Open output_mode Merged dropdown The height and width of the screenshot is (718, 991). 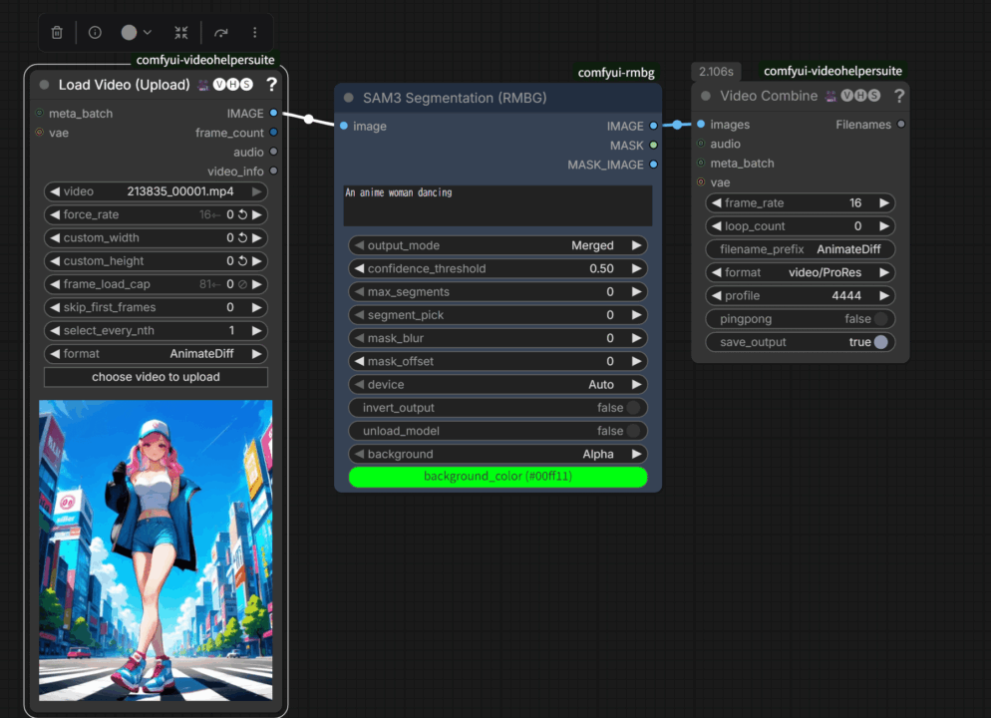tap(498, 245)
